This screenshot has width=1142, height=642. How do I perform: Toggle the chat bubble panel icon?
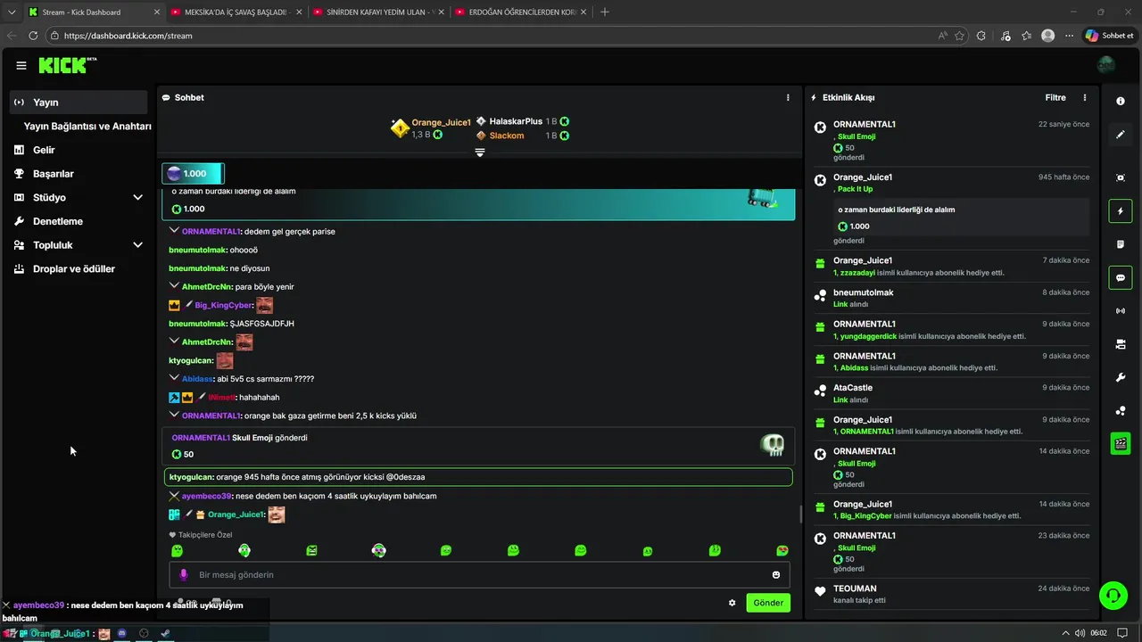[x=1121, y=277]
